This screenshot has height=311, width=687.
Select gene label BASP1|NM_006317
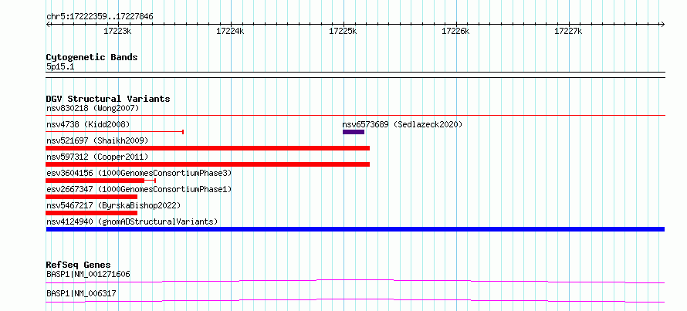click(x=81, y=293)
